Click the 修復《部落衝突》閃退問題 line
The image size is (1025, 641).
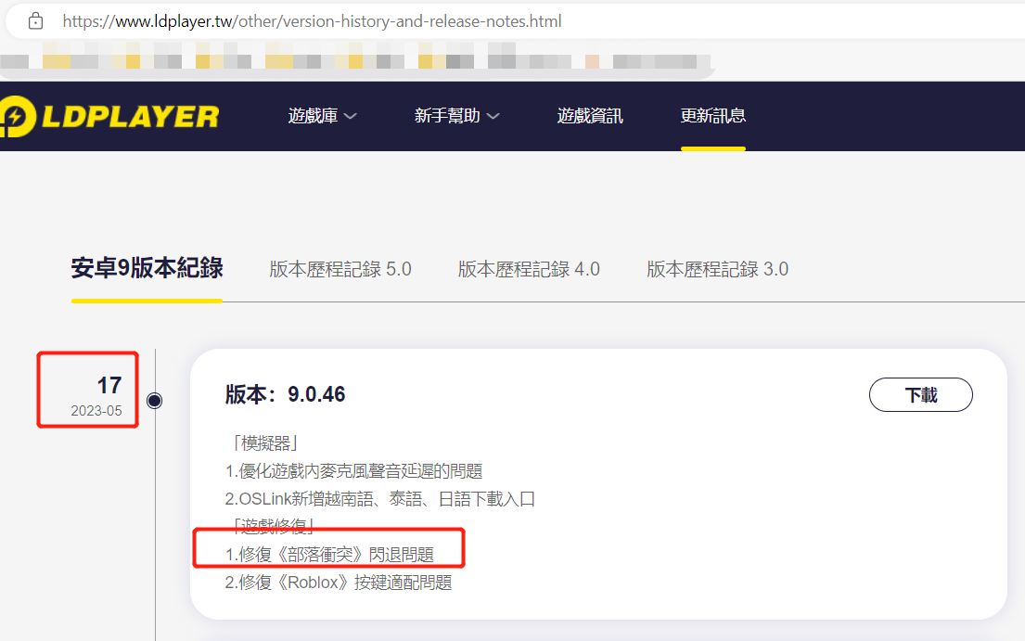329,555
